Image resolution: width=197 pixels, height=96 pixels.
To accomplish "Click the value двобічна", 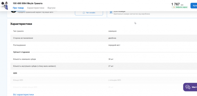I will [x=112, y=38].
